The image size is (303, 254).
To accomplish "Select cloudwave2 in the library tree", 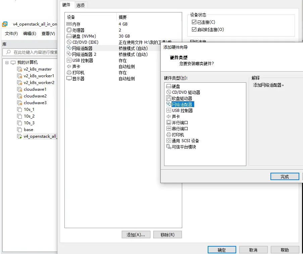I will pos(35,96).
